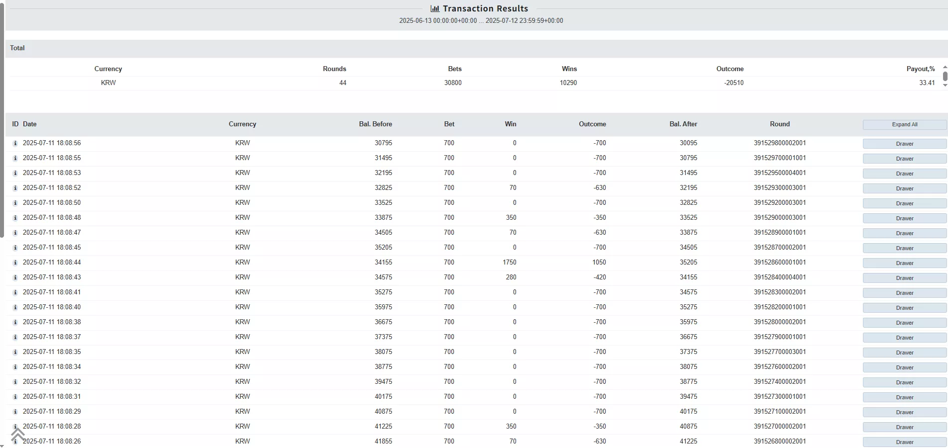Click the bar chart icon beside Transaction Results
This screenshot has height=448, width=948.
click(435, 8)
